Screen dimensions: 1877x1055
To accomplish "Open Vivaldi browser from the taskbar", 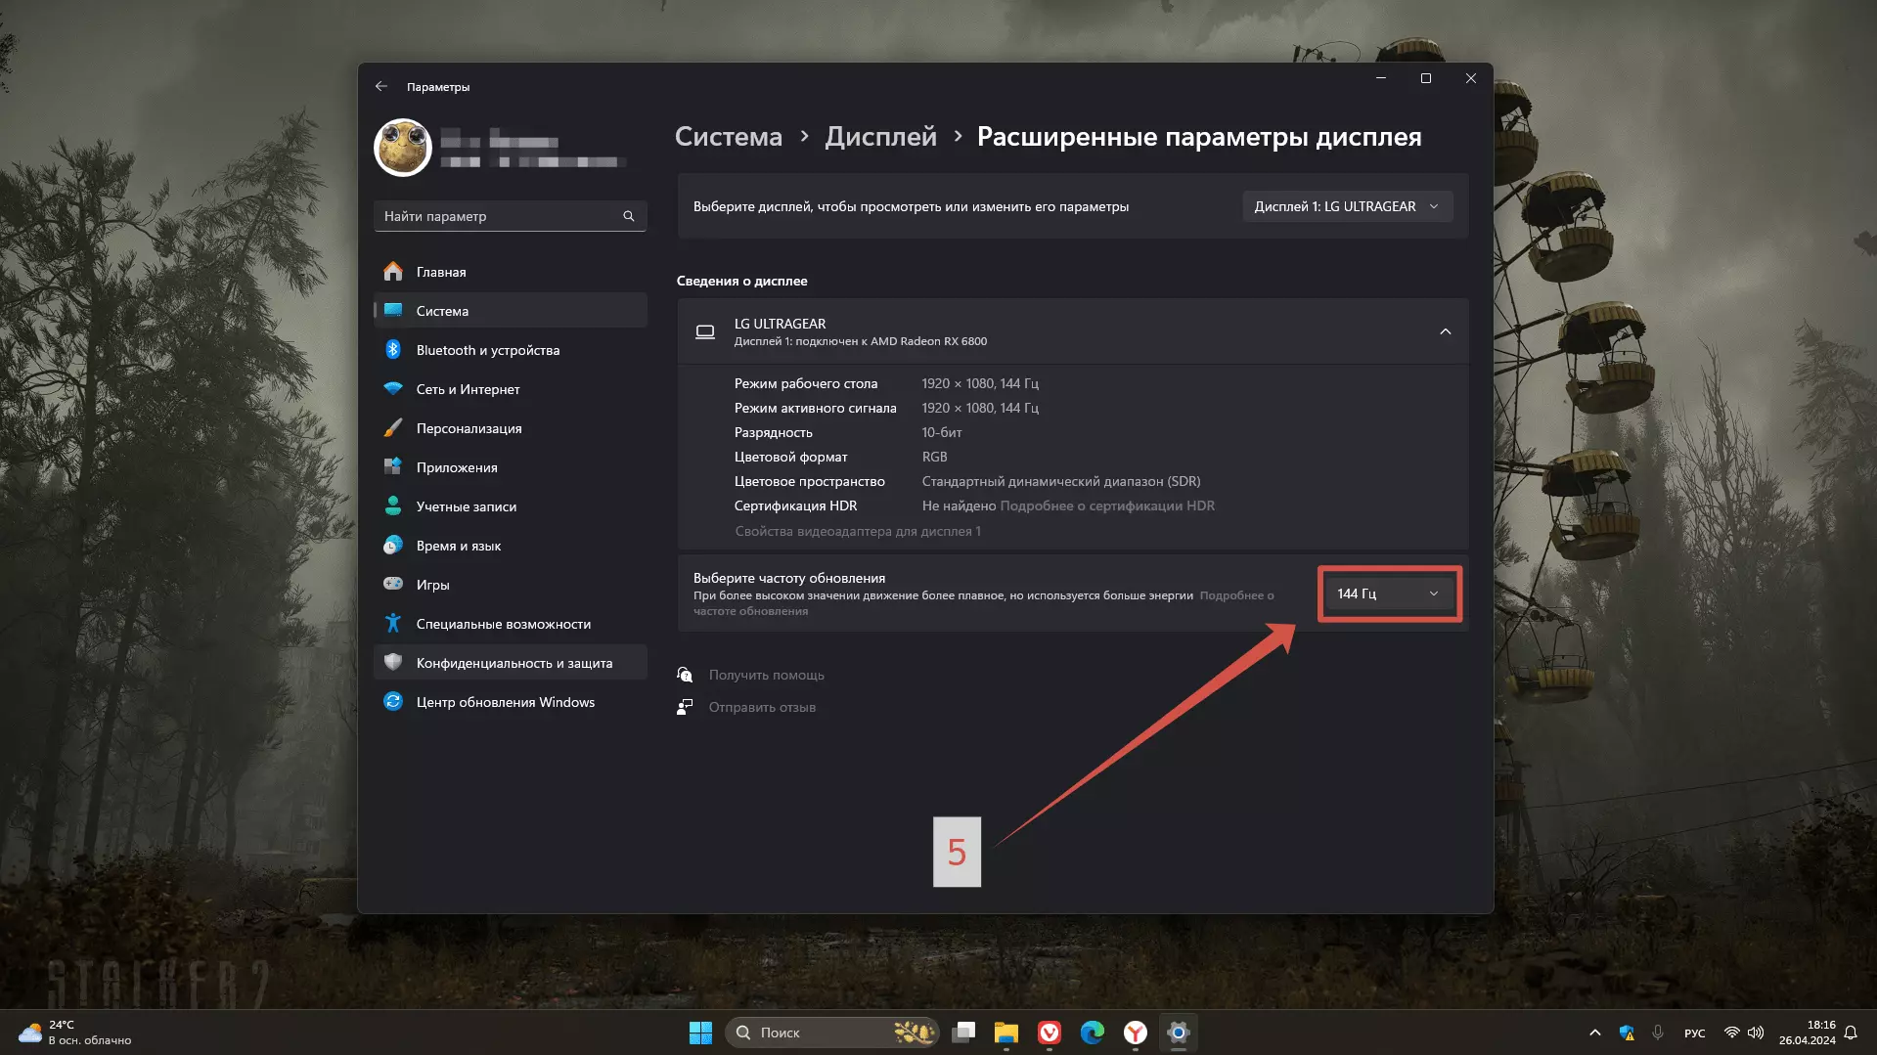I will click(x=1050, y=1033).
